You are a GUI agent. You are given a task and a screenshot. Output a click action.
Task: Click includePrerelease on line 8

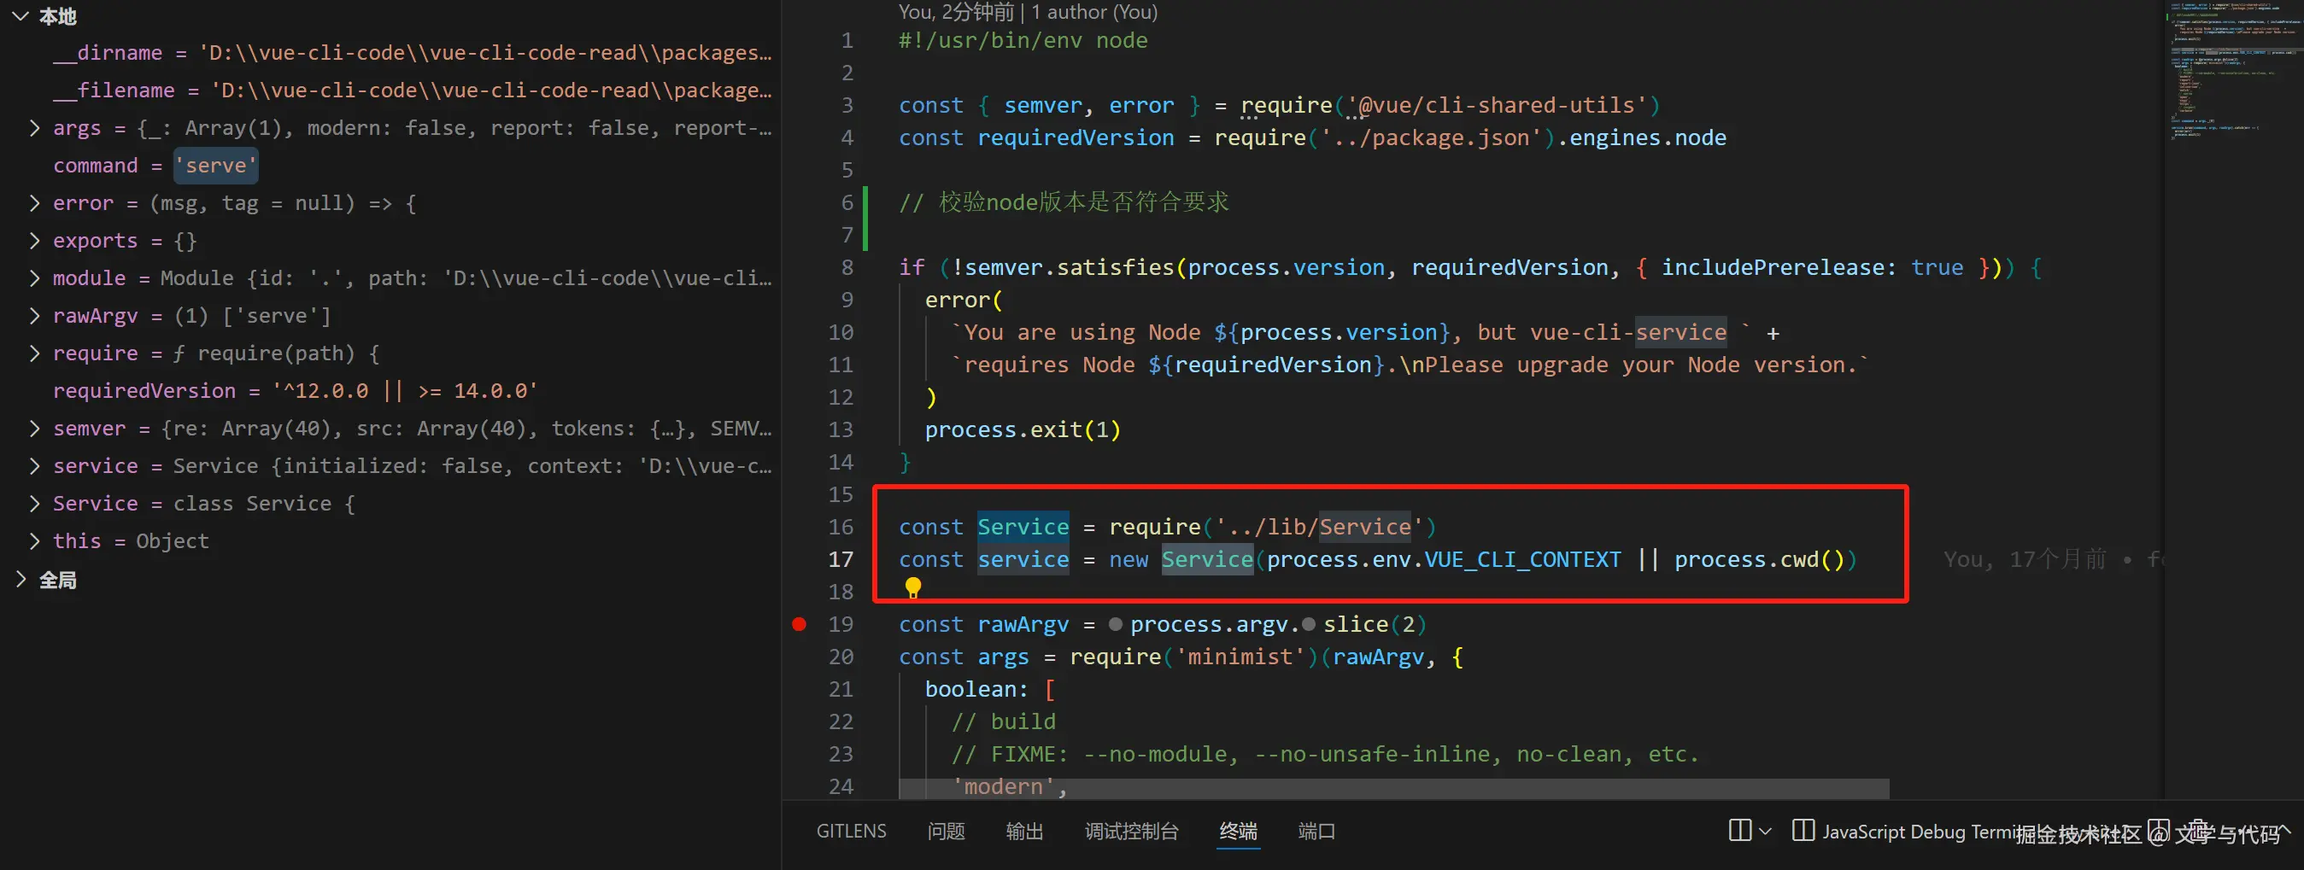(x=1773, y=267)
